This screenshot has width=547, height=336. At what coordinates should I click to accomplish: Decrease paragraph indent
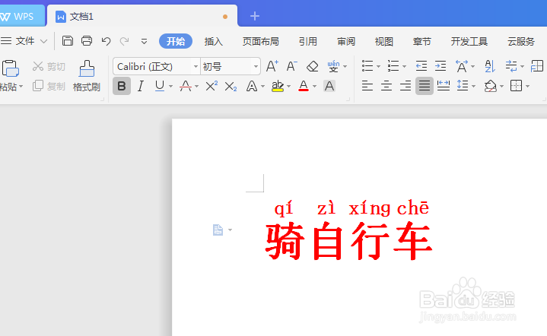coord(421,66)
